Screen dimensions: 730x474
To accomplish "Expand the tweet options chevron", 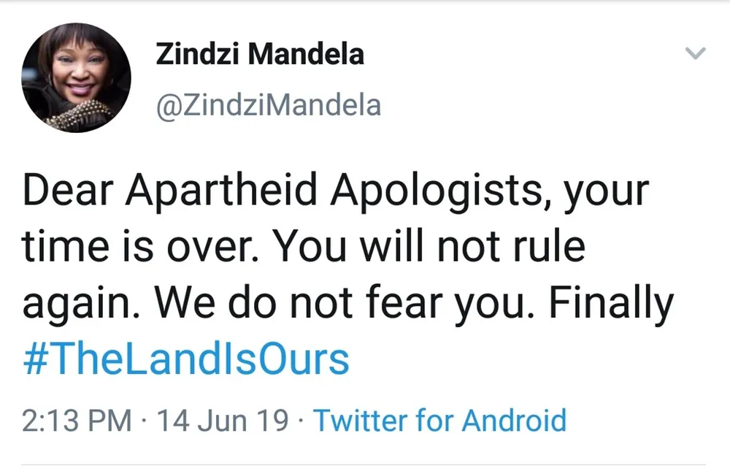I will tap(696, 53).
